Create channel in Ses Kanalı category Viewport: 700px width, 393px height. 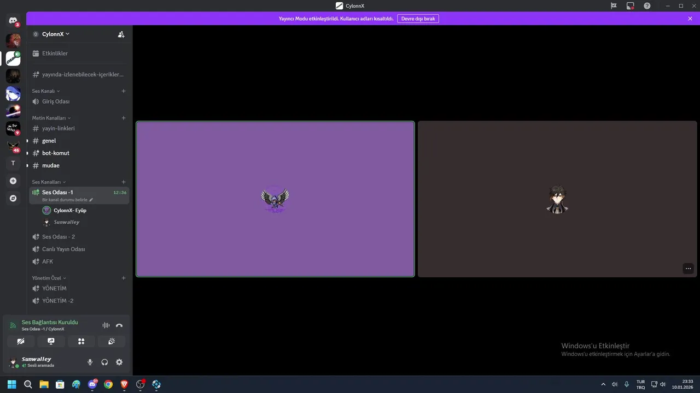point(124,91)
